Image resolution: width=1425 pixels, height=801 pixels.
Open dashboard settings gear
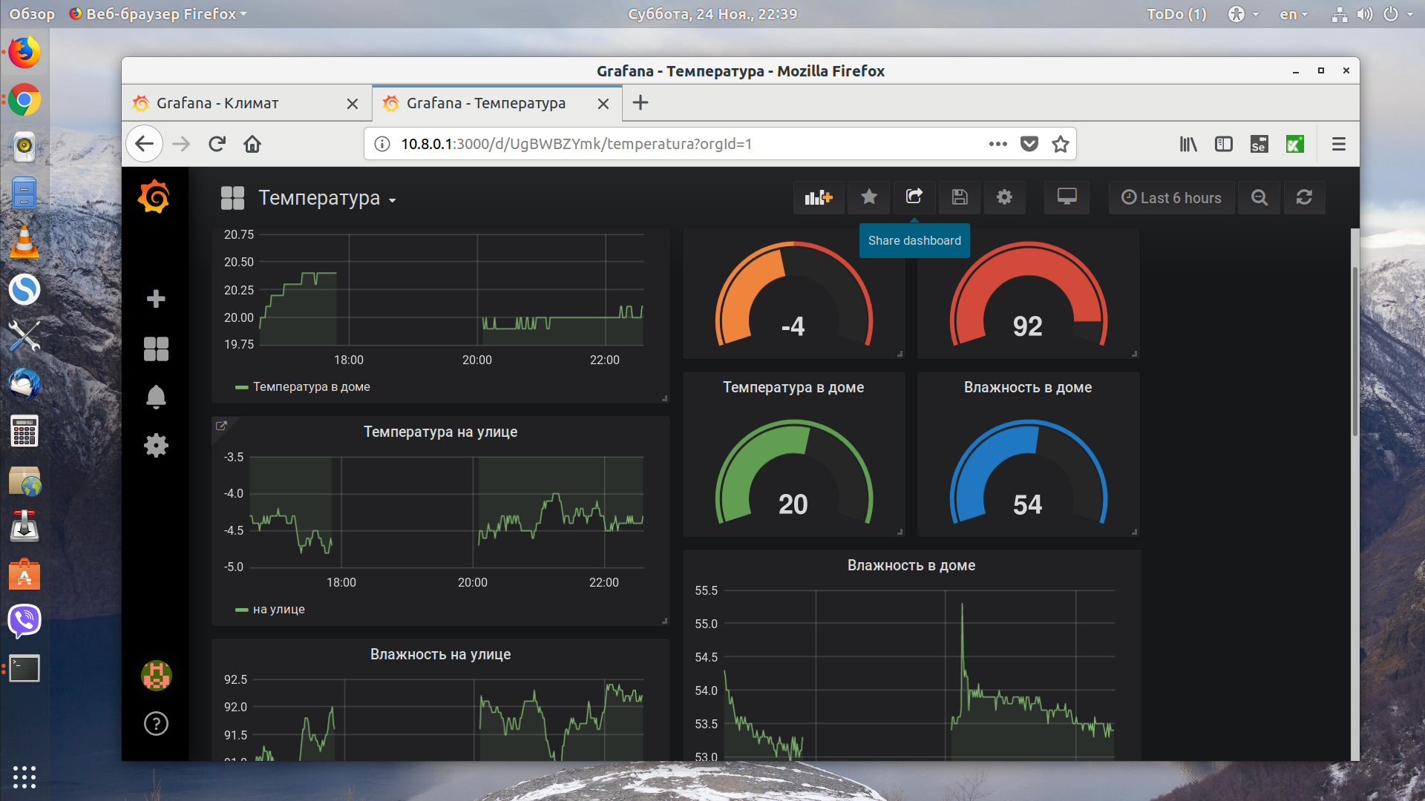click(x=1004, y=197)
